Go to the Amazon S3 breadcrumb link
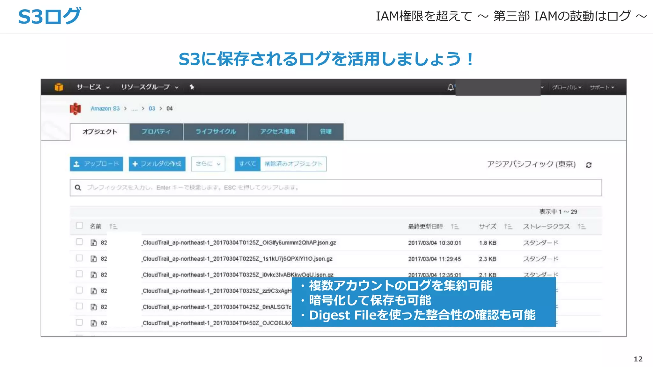Screen dimensions: 653x367 coord(105,109)
